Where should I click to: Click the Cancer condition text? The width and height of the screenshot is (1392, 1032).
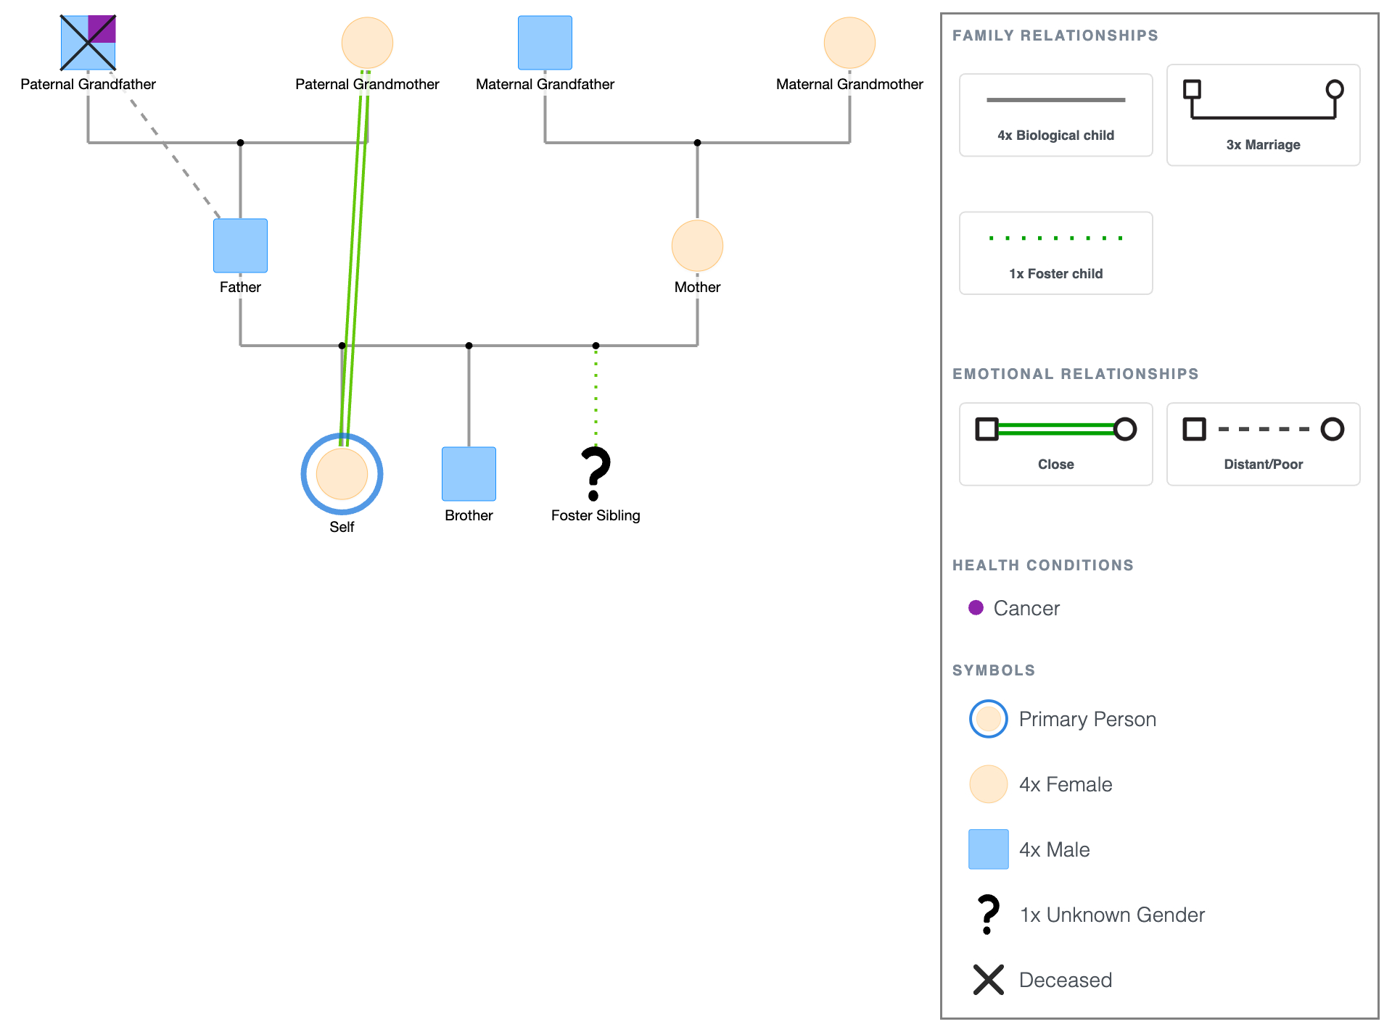coord(1026,608)
